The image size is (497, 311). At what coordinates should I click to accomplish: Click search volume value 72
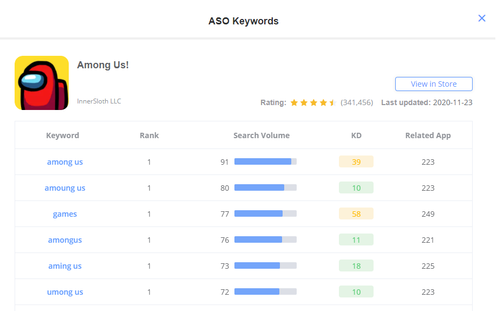225,292
